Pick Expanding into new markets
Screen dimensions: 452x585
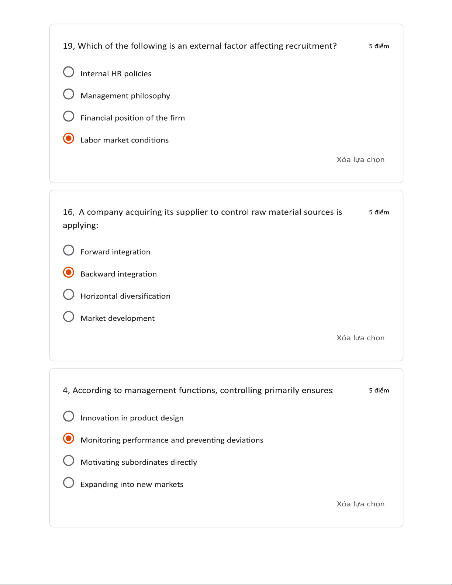click(x=69, y=483)
